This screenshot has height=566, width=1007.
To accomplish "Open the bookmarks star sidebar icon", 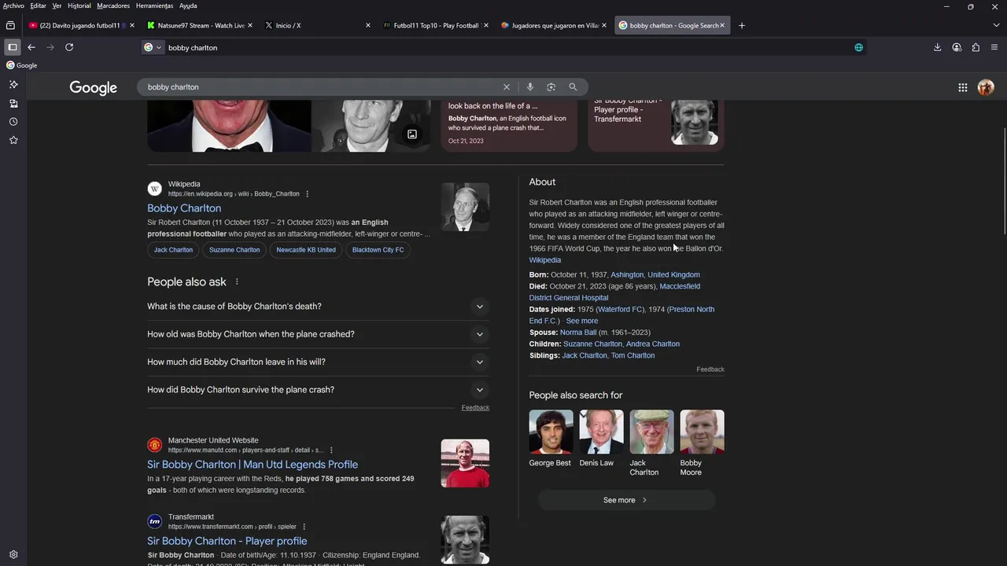I will coord(13,140).
